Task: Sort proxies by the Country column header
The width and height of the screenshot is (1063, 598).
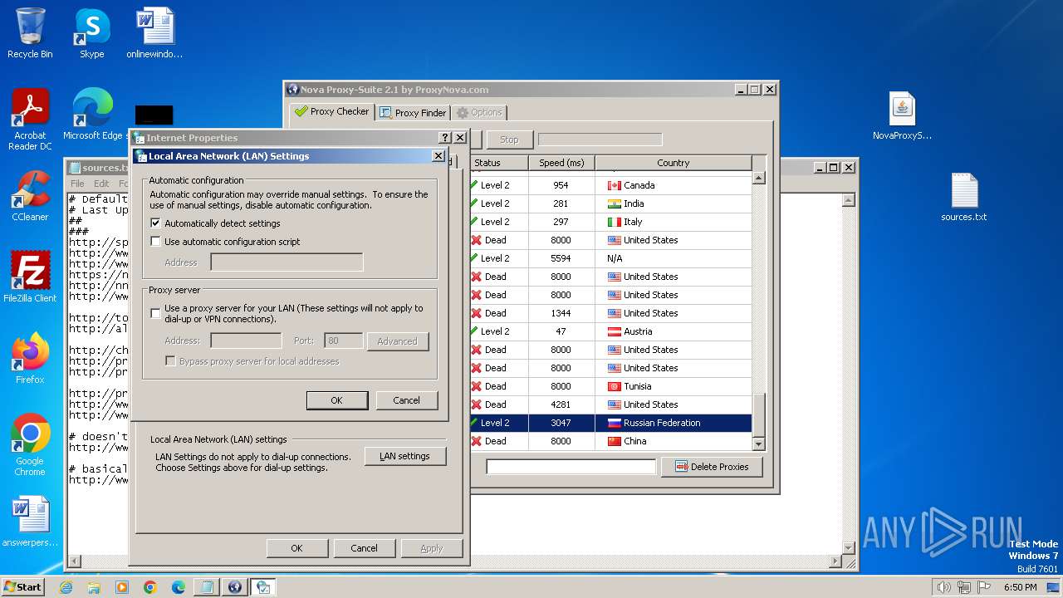Action: pos(673,163)
